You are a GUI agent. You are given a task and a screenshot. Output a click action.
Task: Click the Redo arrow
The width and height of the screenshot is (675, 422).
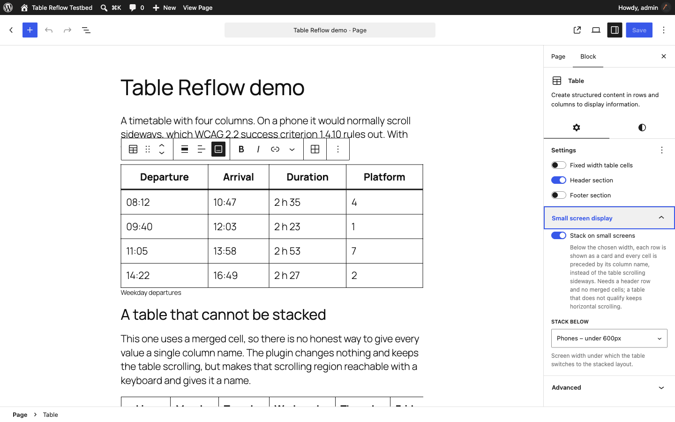[x=67, y=30]
